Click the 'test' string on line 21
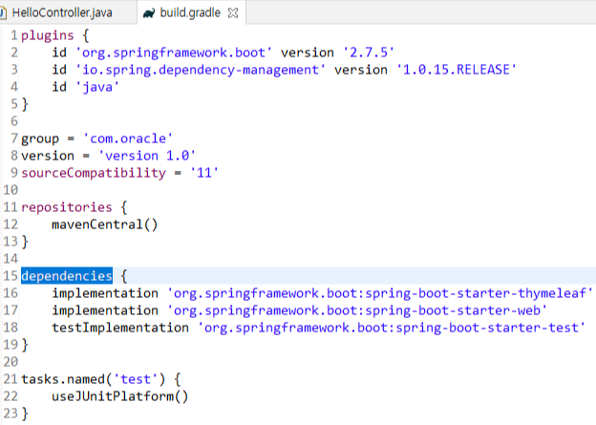This screenshot has width=596, height=425. pyautogui.click(x=136, y=379)
